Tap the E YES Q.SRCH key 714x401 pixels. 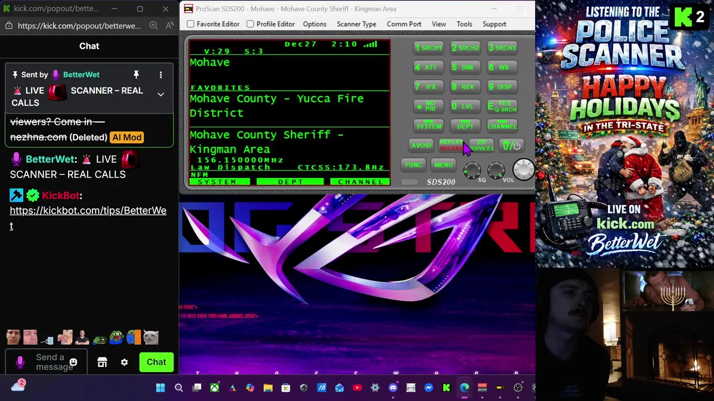point(502,106)
